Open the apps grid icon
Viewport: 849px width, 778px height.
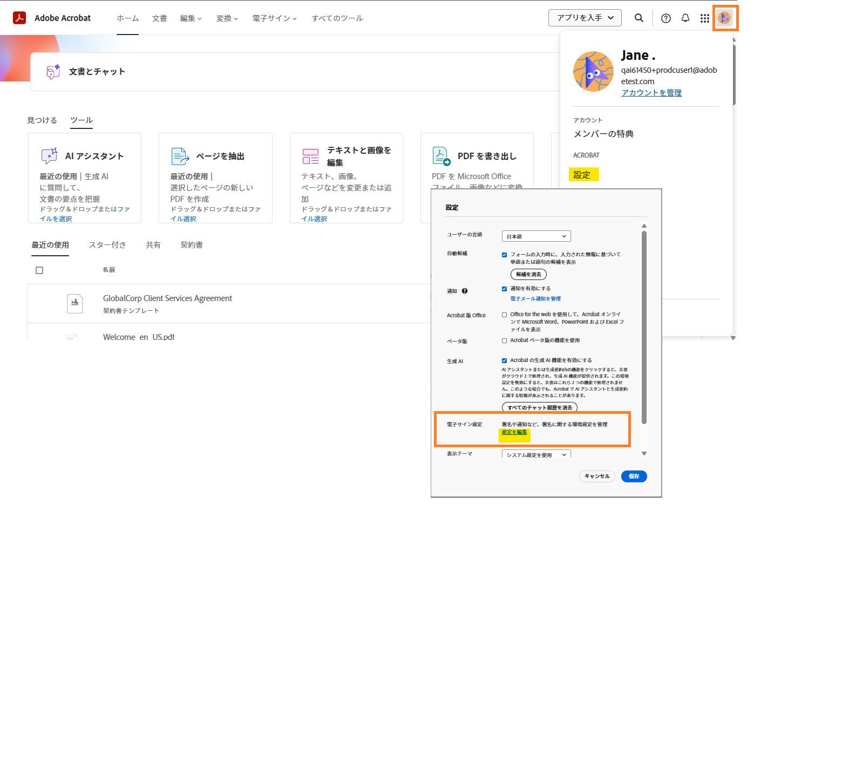tap(704, 18)
